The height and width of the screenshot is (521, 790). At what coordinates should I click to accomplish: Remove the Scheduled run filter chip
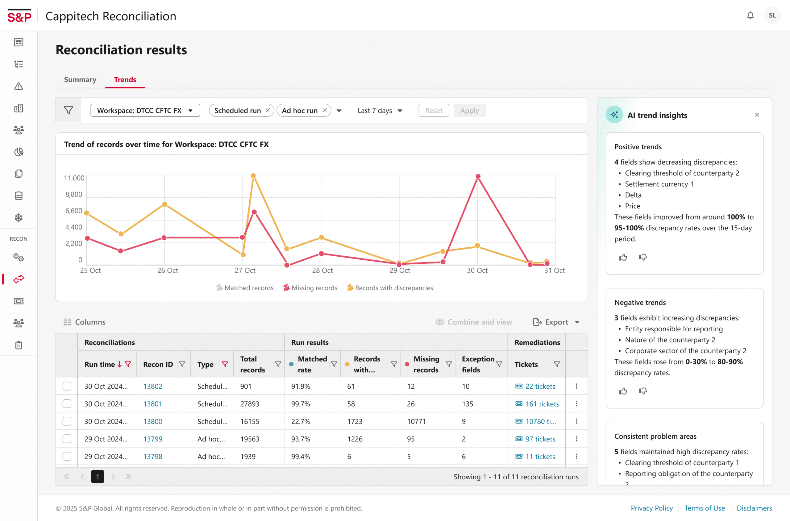click(268, 110)
